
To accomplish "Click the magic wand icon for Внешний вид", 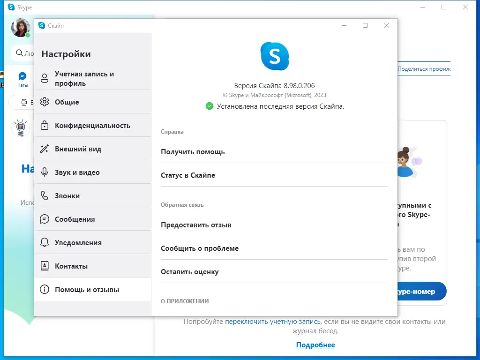I will pyautogui.click(x=45, y=149).
